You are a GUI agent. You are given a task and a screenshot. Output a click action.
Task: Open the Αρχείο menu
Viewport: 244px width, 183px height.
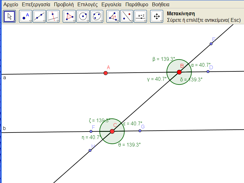point(11,5)
